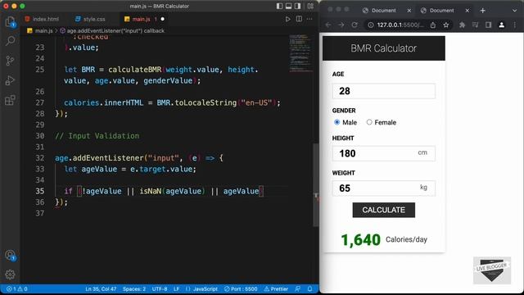The image size is (524, 295).
Task: Open notifications bell in status bar
Action: 309,289
